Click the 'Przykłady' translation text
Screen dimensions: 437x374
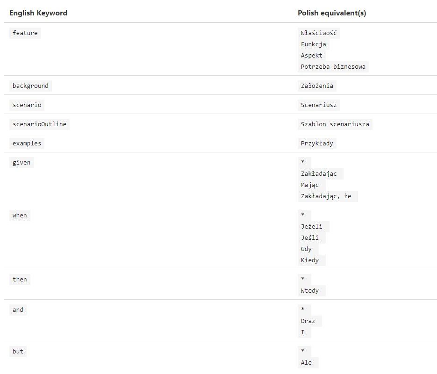317,144
